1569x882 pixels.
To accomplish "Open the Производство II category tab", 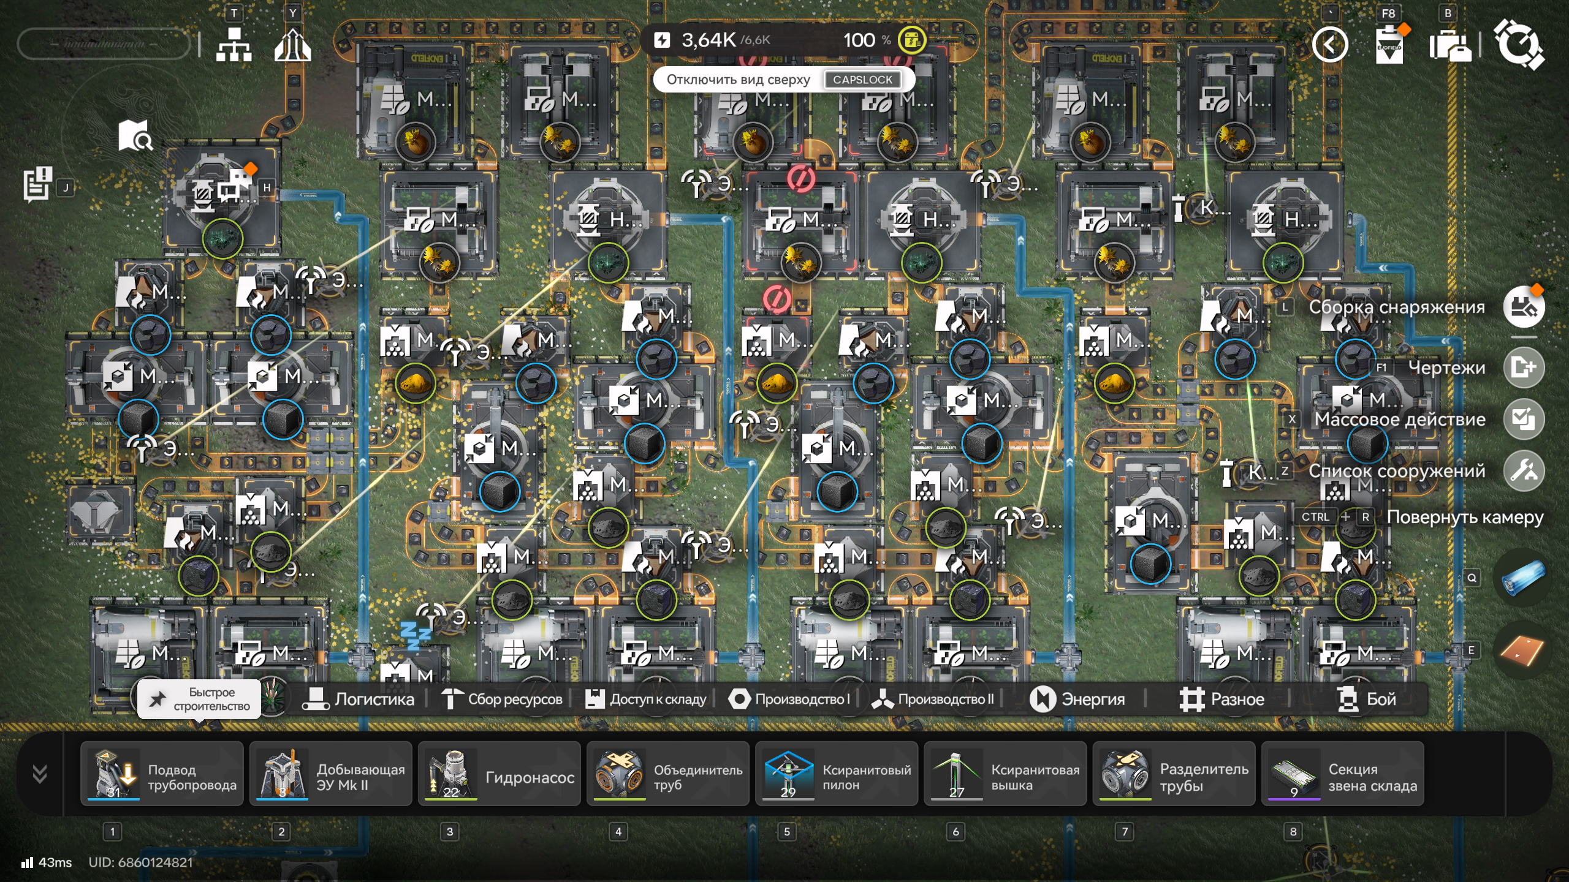I will 933,699.
